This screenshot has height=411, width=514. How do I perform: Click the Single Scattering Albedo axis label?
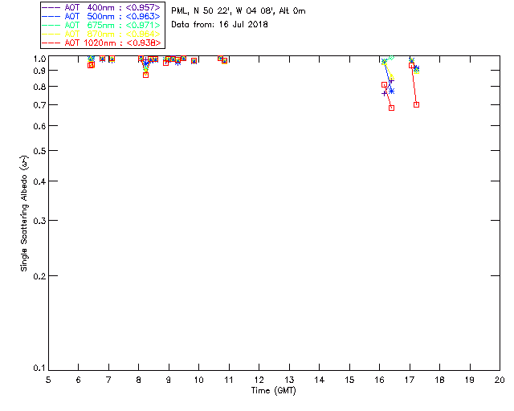pos(24,214)
